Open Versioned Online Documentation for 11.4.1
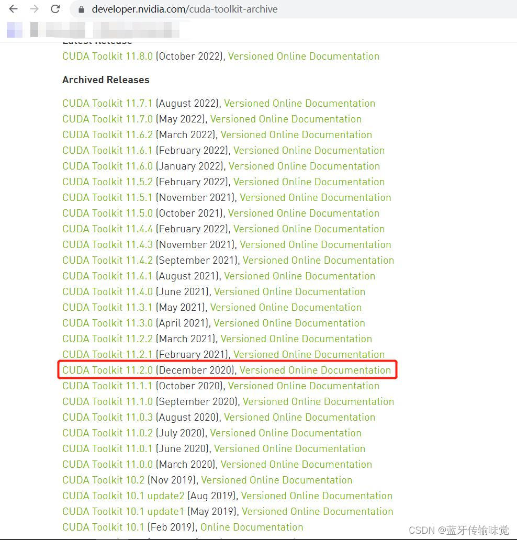The image size is (517, 540). 300,276
